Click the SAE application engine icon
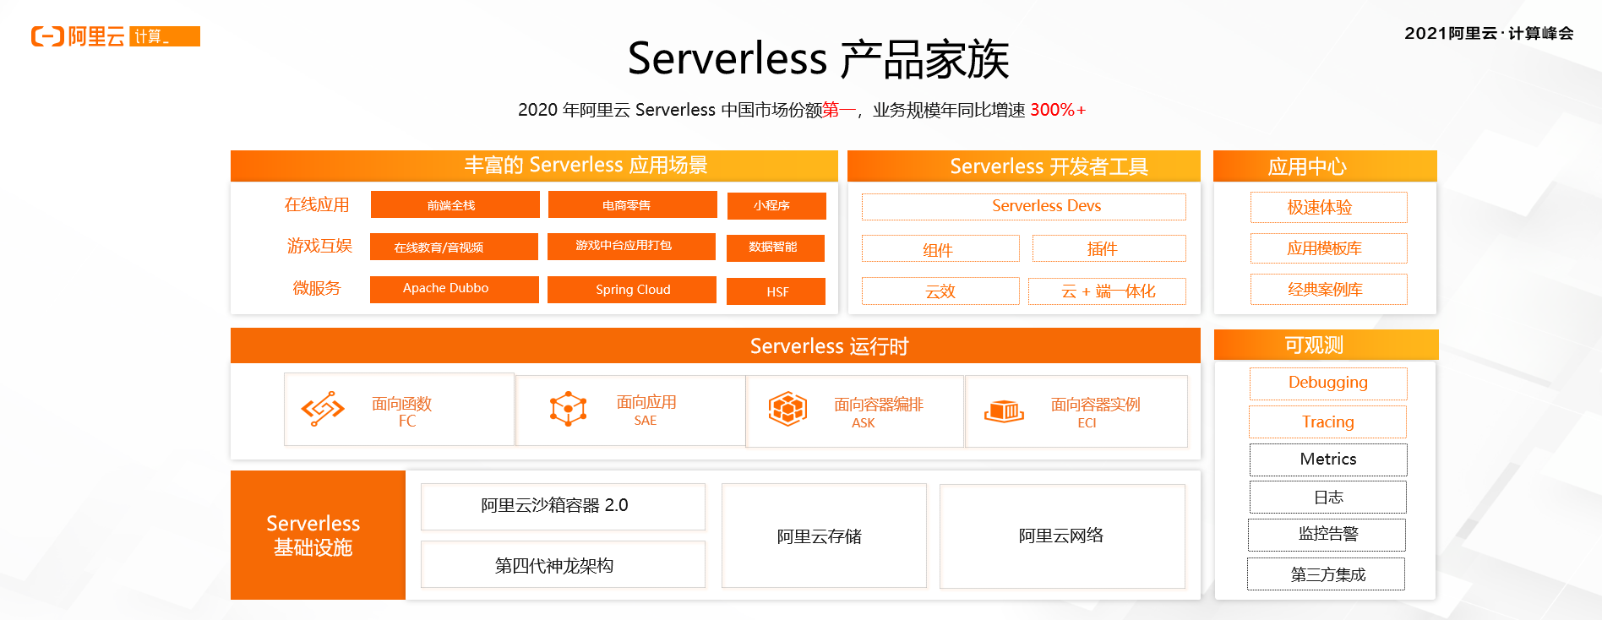 (x=569, y=409)
